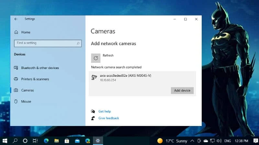
Task: Open the 17°C Sunny weather widget
Action: pos(172,141)
